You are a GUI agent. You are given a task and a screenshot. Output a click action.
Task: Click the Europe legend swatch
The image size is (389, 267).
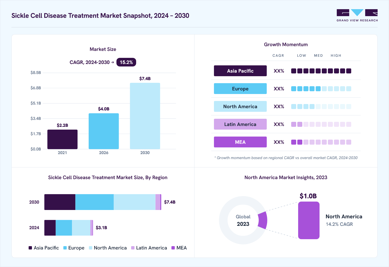point(65,248)
